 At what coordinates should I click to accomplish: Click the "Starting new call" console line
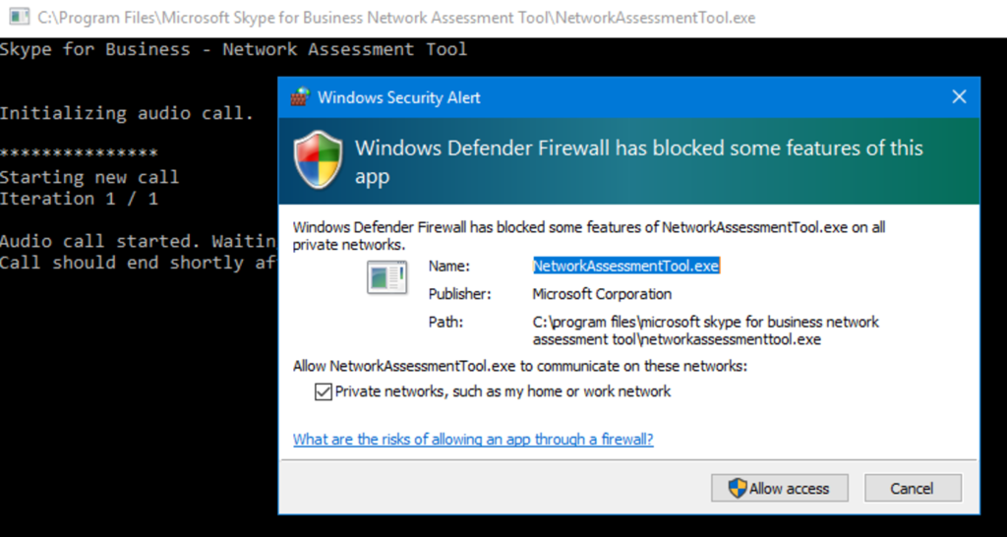coord(89,177)
